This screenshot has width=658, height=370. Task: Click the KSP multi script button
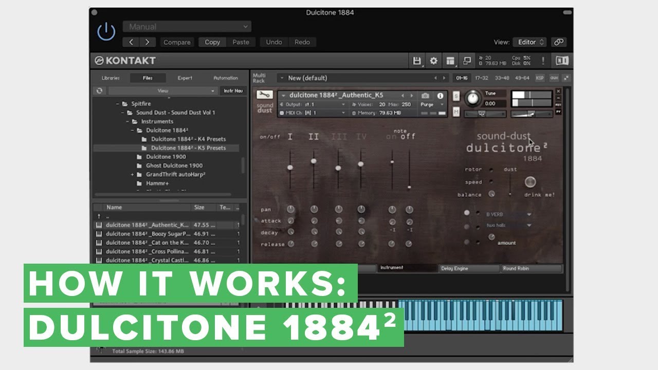click(x=540, y=78)
